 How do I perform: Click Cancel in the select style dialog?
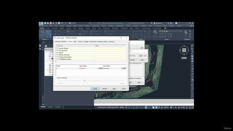pos(133,60)
